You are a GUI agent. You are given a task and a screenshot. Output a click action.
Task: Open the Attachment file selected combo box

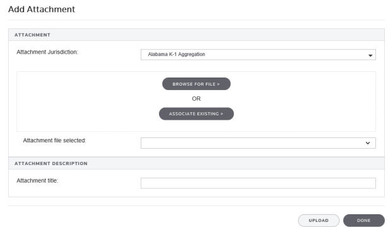pos(258,143)
